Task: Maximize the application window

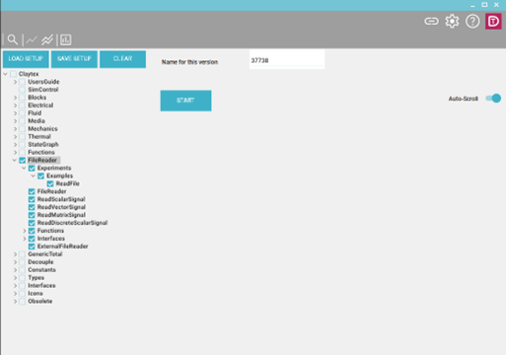Action: pos(484,5)
